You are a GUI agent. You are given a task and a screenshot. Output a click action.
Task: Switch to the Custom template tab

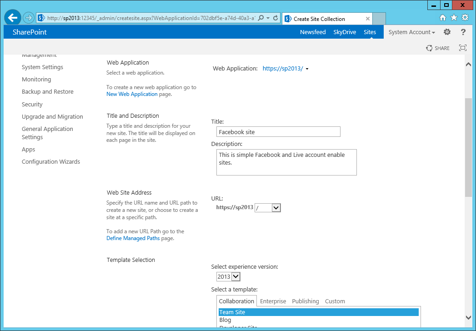335,301
